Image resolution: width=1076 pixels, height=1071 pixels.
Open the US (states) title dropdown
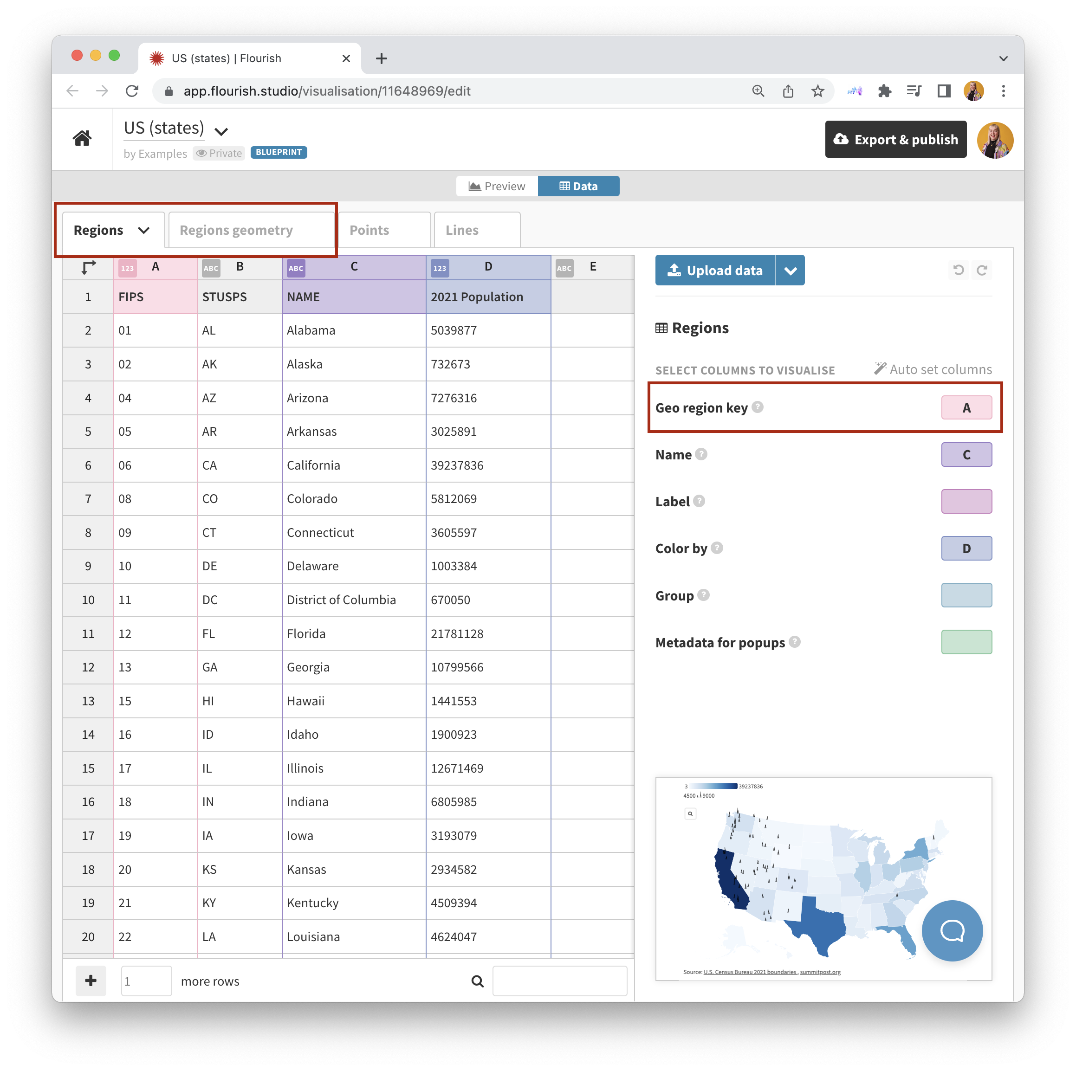pyautogui.click(x=220, y=132)
